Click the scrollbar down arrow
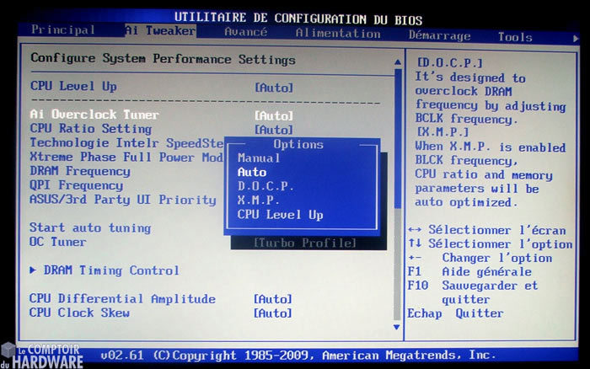 click(397, 327)
